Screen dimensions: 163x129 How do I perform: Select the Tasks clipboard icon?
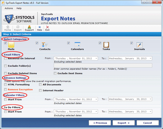click(x=106, y=45)
